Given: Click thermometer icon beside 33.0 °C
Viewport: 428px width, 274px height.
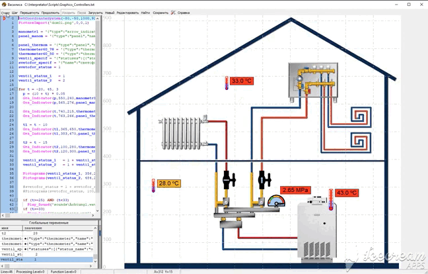Looking at the screenshot, I should click(x=227, y=83).
